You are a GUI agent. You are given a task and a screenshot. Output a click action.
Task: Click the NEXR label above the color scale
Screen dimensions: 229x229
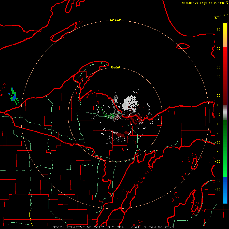pyautogui.click(x=224, y=15)
